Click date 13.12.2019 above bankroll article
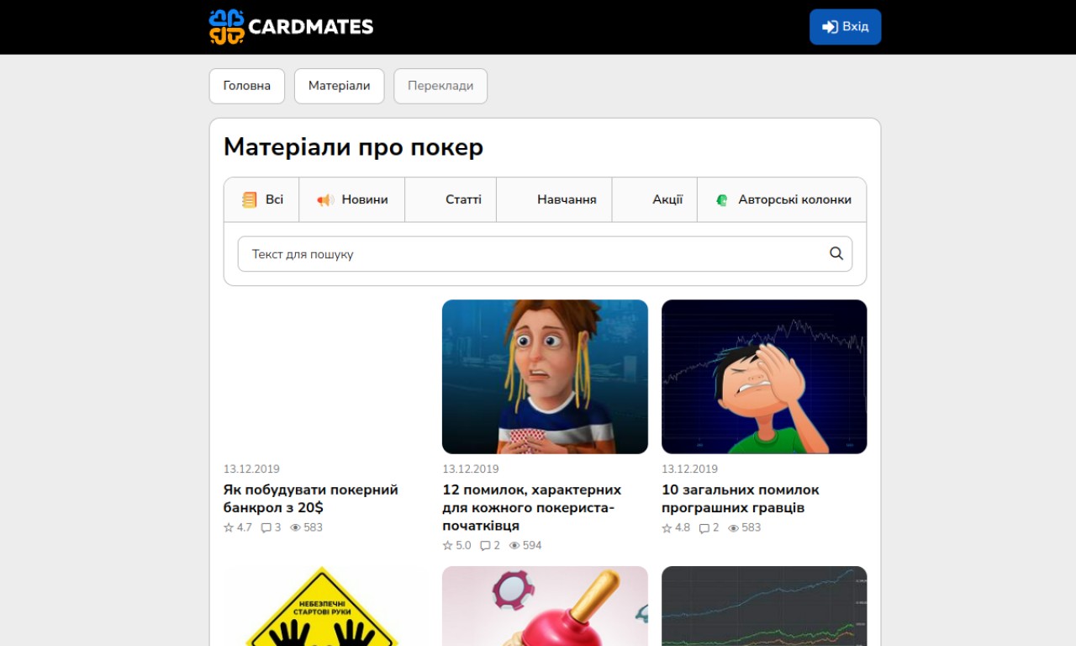This screenshot has height=646, width=1076. click(251, 469)
